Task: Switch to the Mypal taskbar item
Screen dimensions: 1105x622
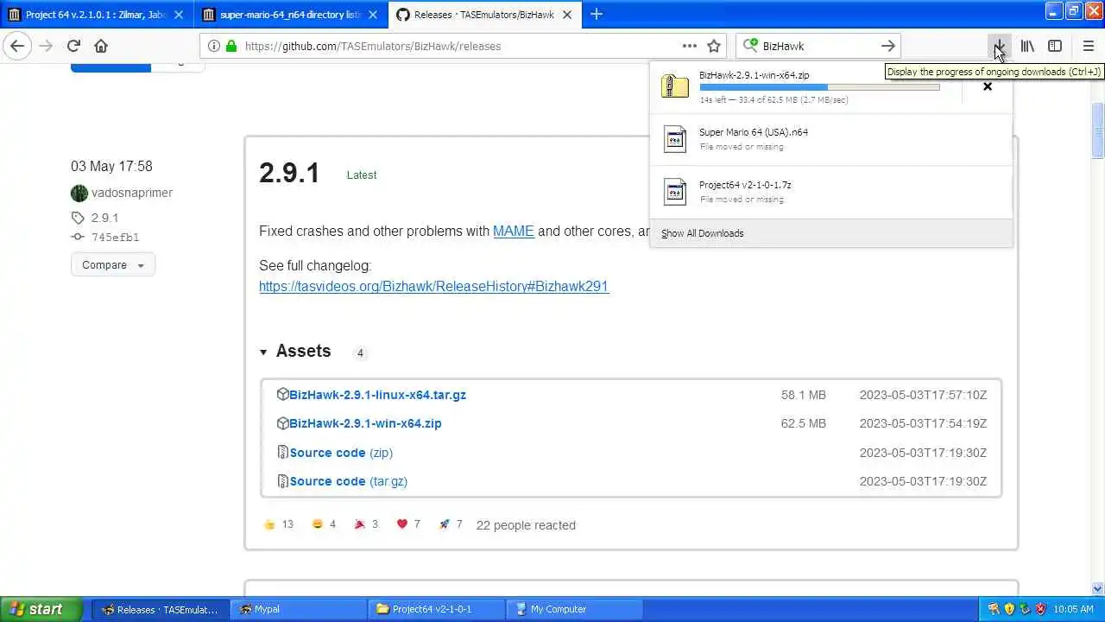Action: pyautogui.click(x=299, y=609)
